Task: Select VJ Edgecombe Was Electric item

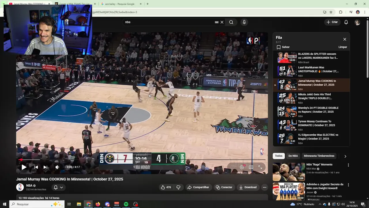Action: 311,139
